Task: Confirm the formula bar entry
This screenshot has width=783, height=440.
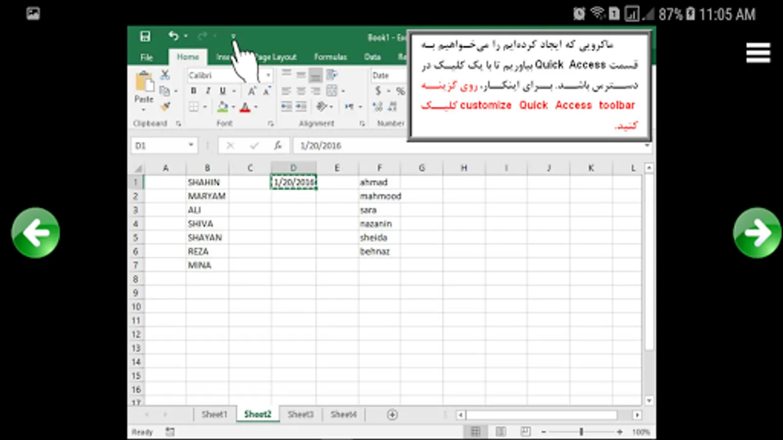Action: click(x=254, y=146)
